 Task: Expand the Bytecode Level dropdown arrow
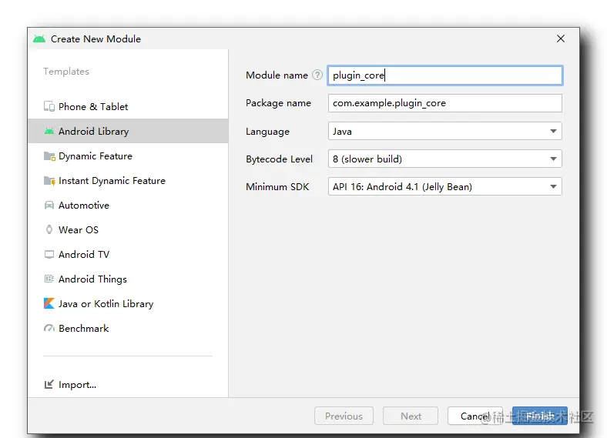point(553,159)
